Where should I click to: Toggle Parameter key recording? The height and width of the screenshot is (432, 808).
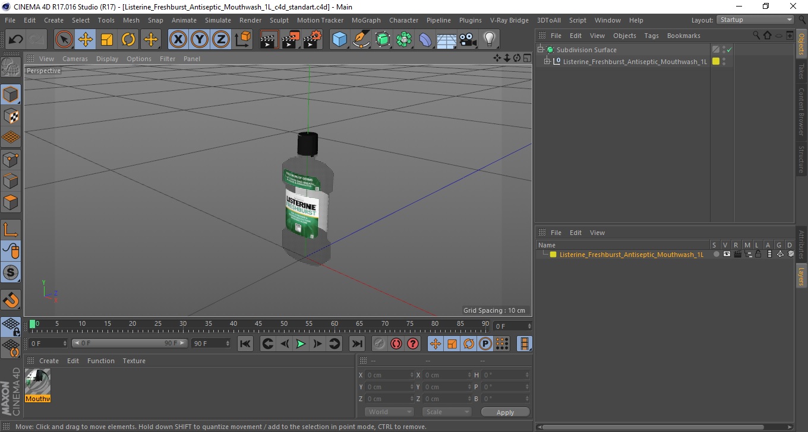485,344
